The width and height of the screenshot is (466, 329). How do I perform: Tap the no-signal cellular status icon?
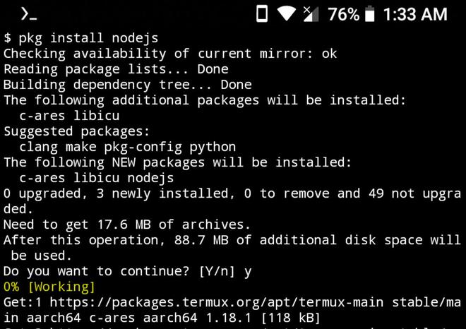pos(311,14)
